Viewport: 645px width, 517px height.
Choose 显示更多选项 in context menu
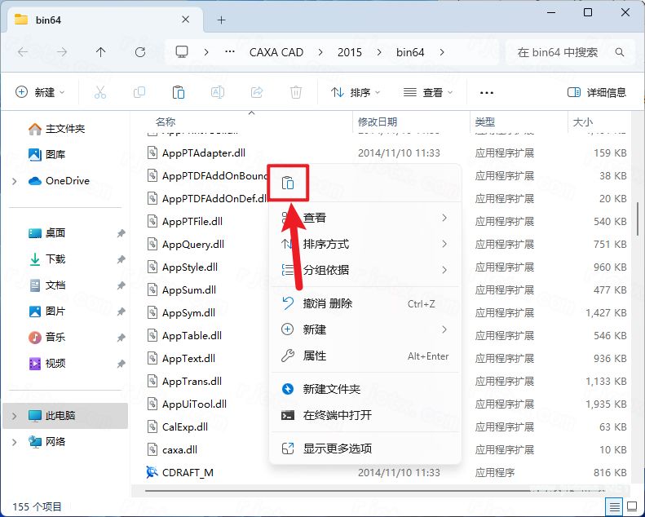[364, 449]
